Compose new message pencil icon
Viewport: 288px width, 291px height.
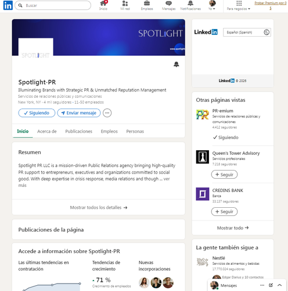point(271,285)
